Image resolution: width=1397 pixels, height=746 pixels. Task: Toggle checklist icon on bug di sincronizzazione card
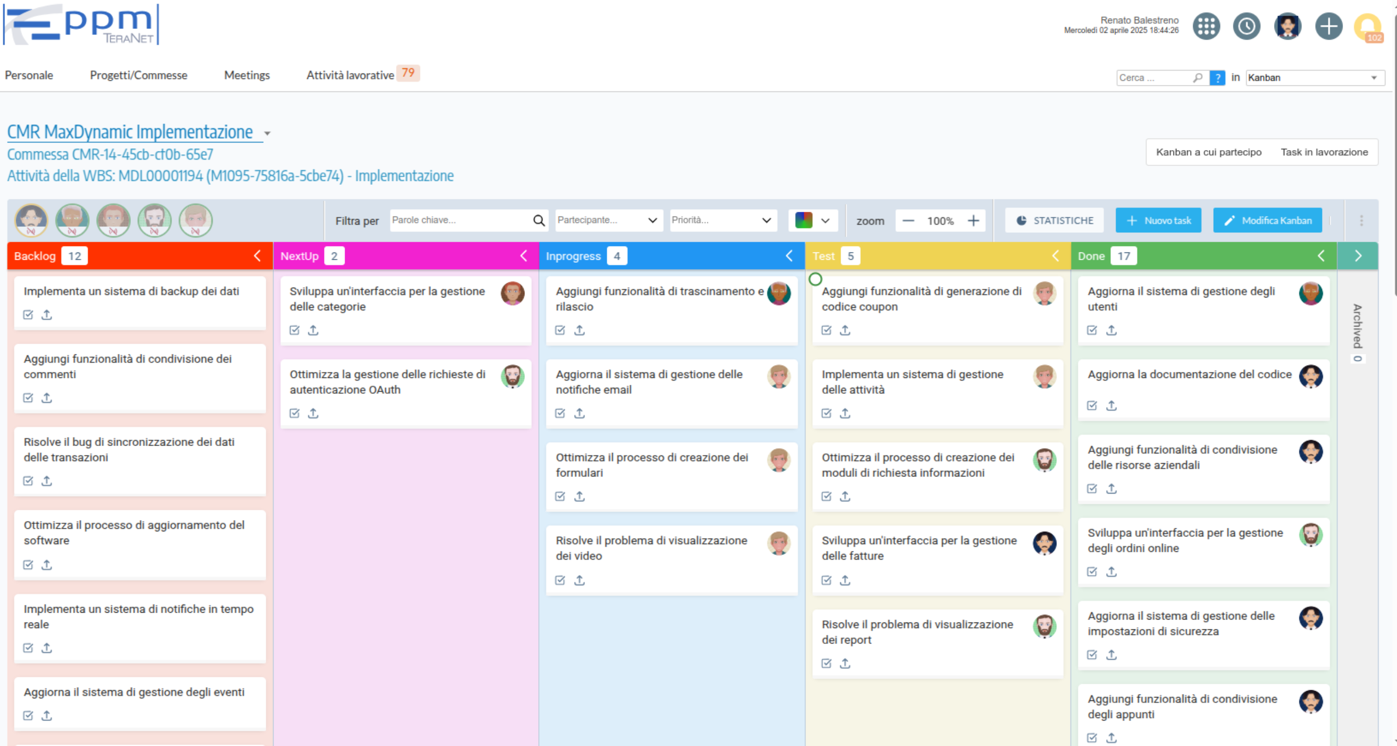(x=28, y=480)
